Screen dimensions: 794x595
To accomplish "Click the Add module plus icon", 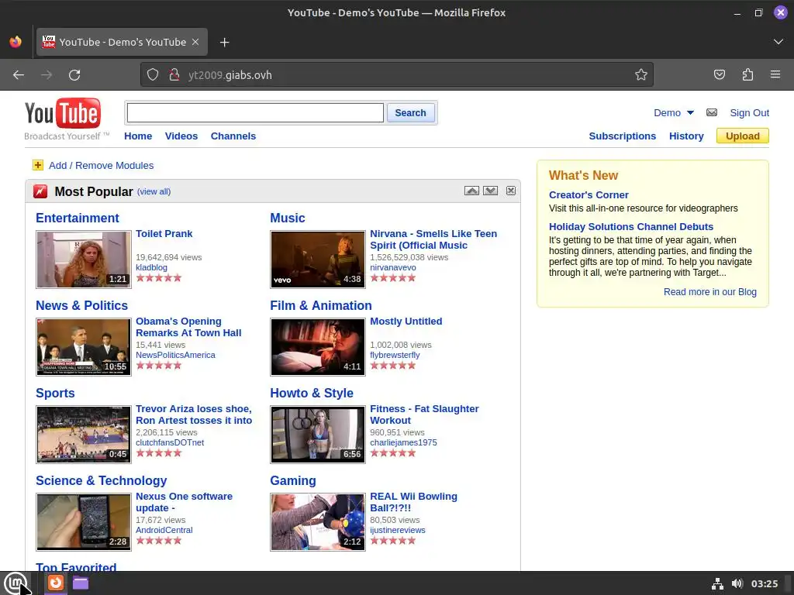I will pos(38,165).
